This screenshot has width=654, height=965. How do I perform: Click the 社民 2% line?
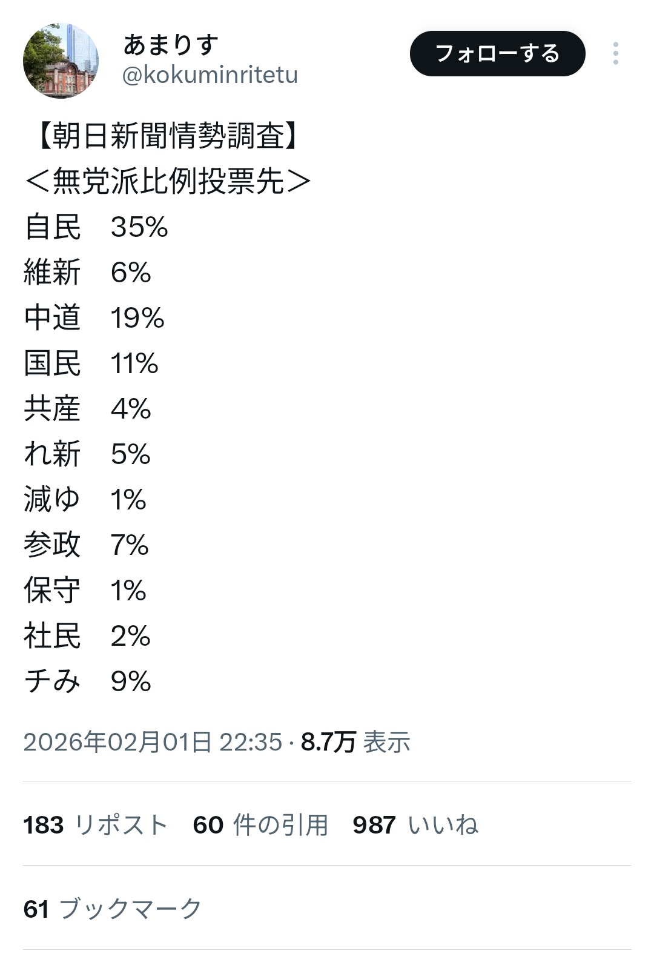(x=87, y=636)
